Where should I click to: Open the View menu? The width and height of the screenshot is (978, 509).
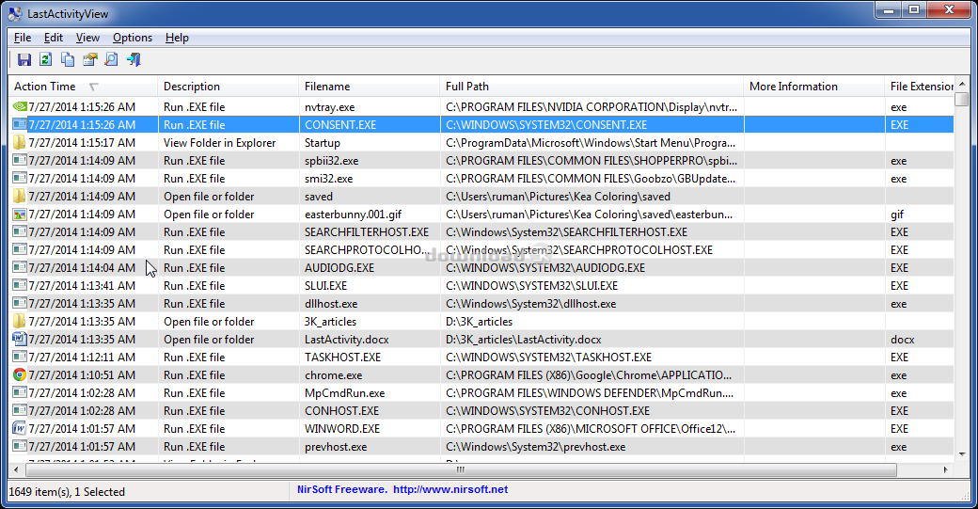click(x=87, y=38)
